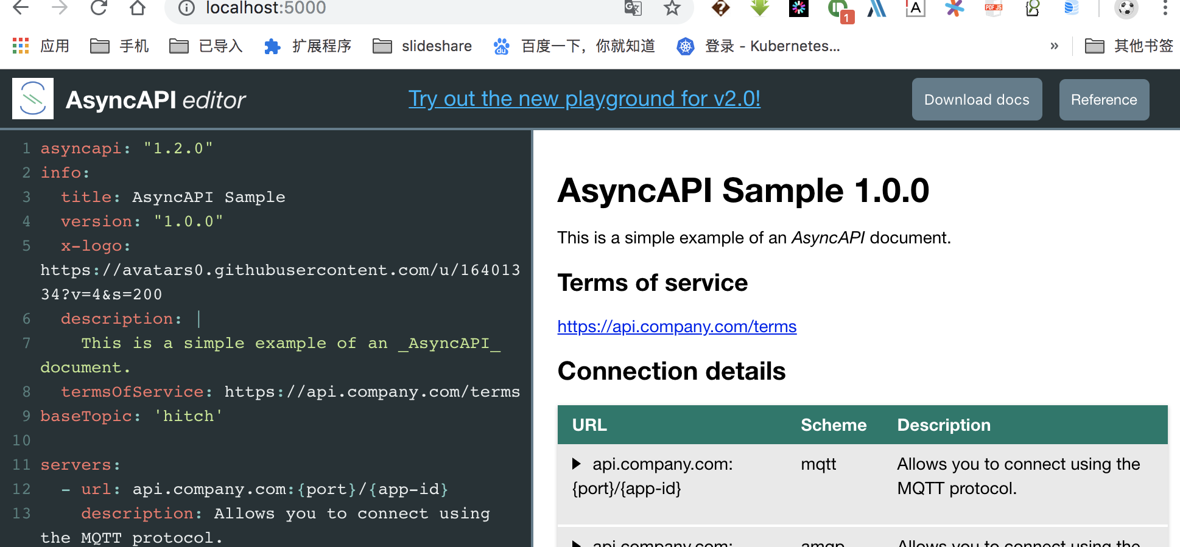Click the Description column header
Image resolution: width=1180 pixels, height=547 pixels.
944,425
